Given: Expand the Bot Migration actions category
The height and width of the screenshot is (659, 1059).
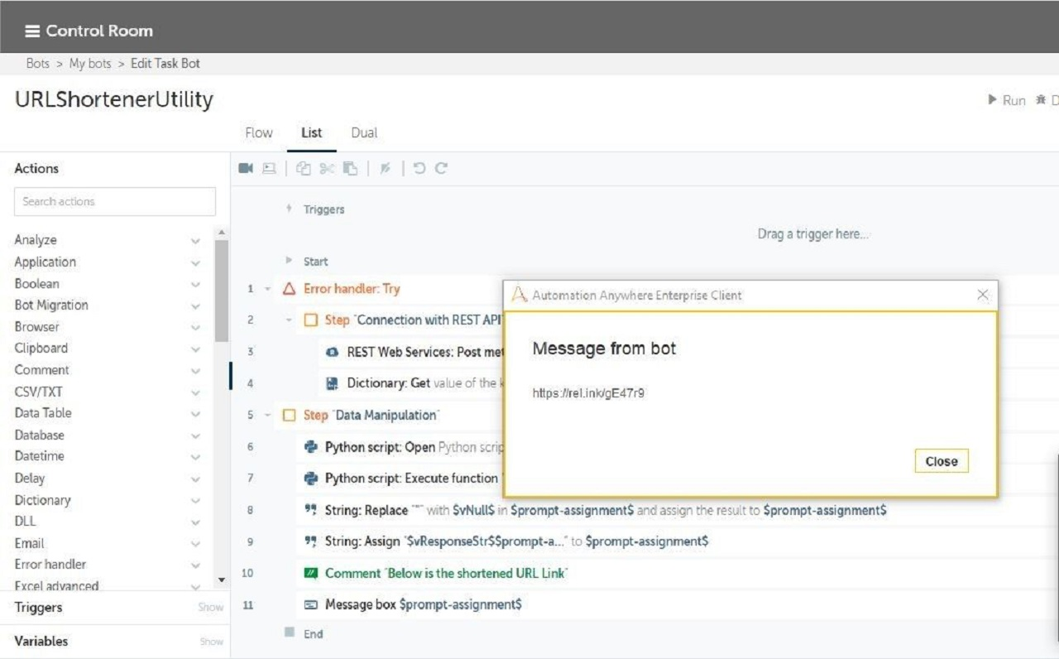Looking at the screenshot, I should 195,305.
